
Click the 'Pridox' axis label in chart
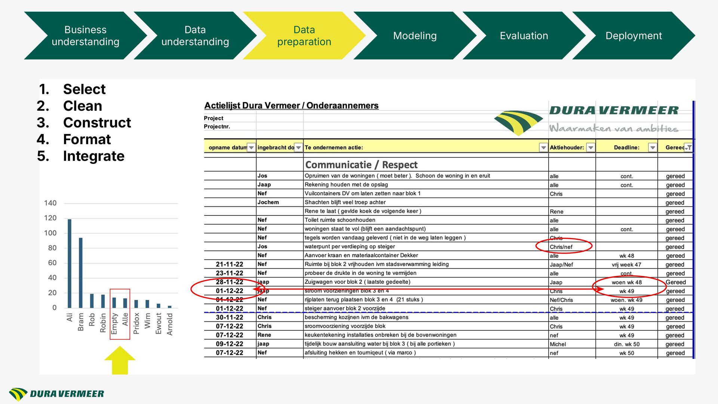pos(136,324)
